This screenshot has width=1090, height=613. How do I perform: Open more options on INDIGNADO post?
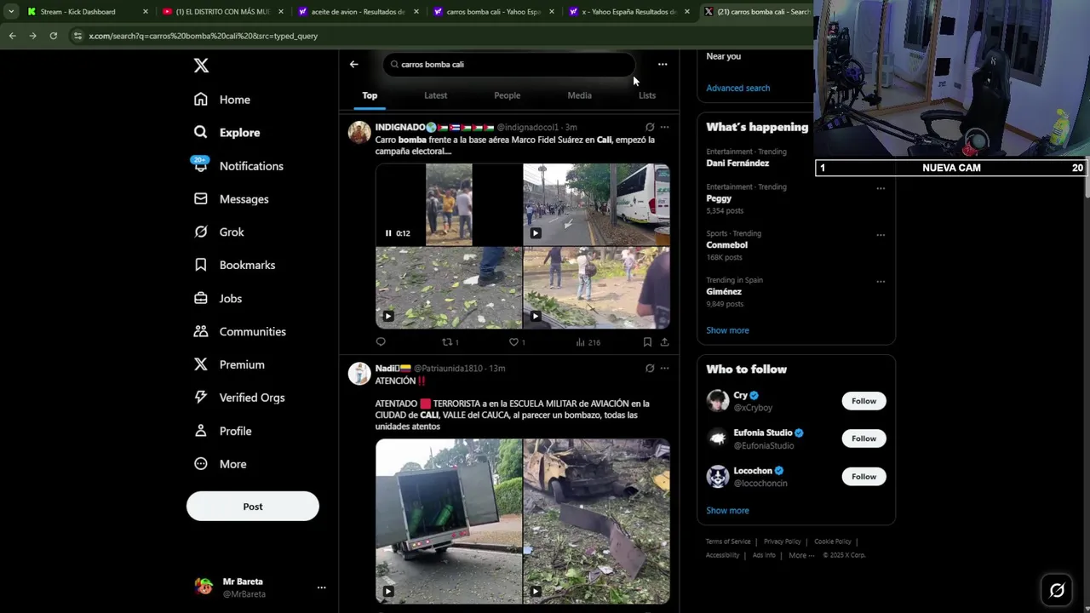pos(664,127)
